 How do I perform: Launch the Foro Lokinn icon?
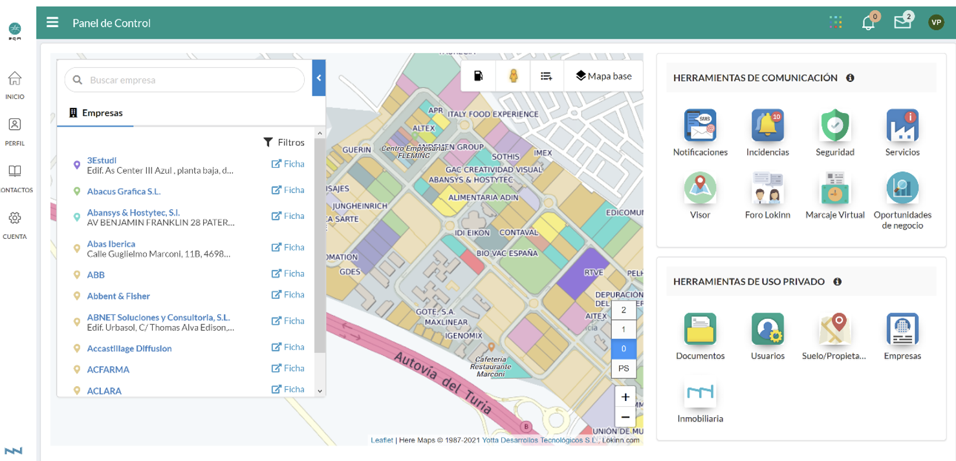[x=767, y=189]
